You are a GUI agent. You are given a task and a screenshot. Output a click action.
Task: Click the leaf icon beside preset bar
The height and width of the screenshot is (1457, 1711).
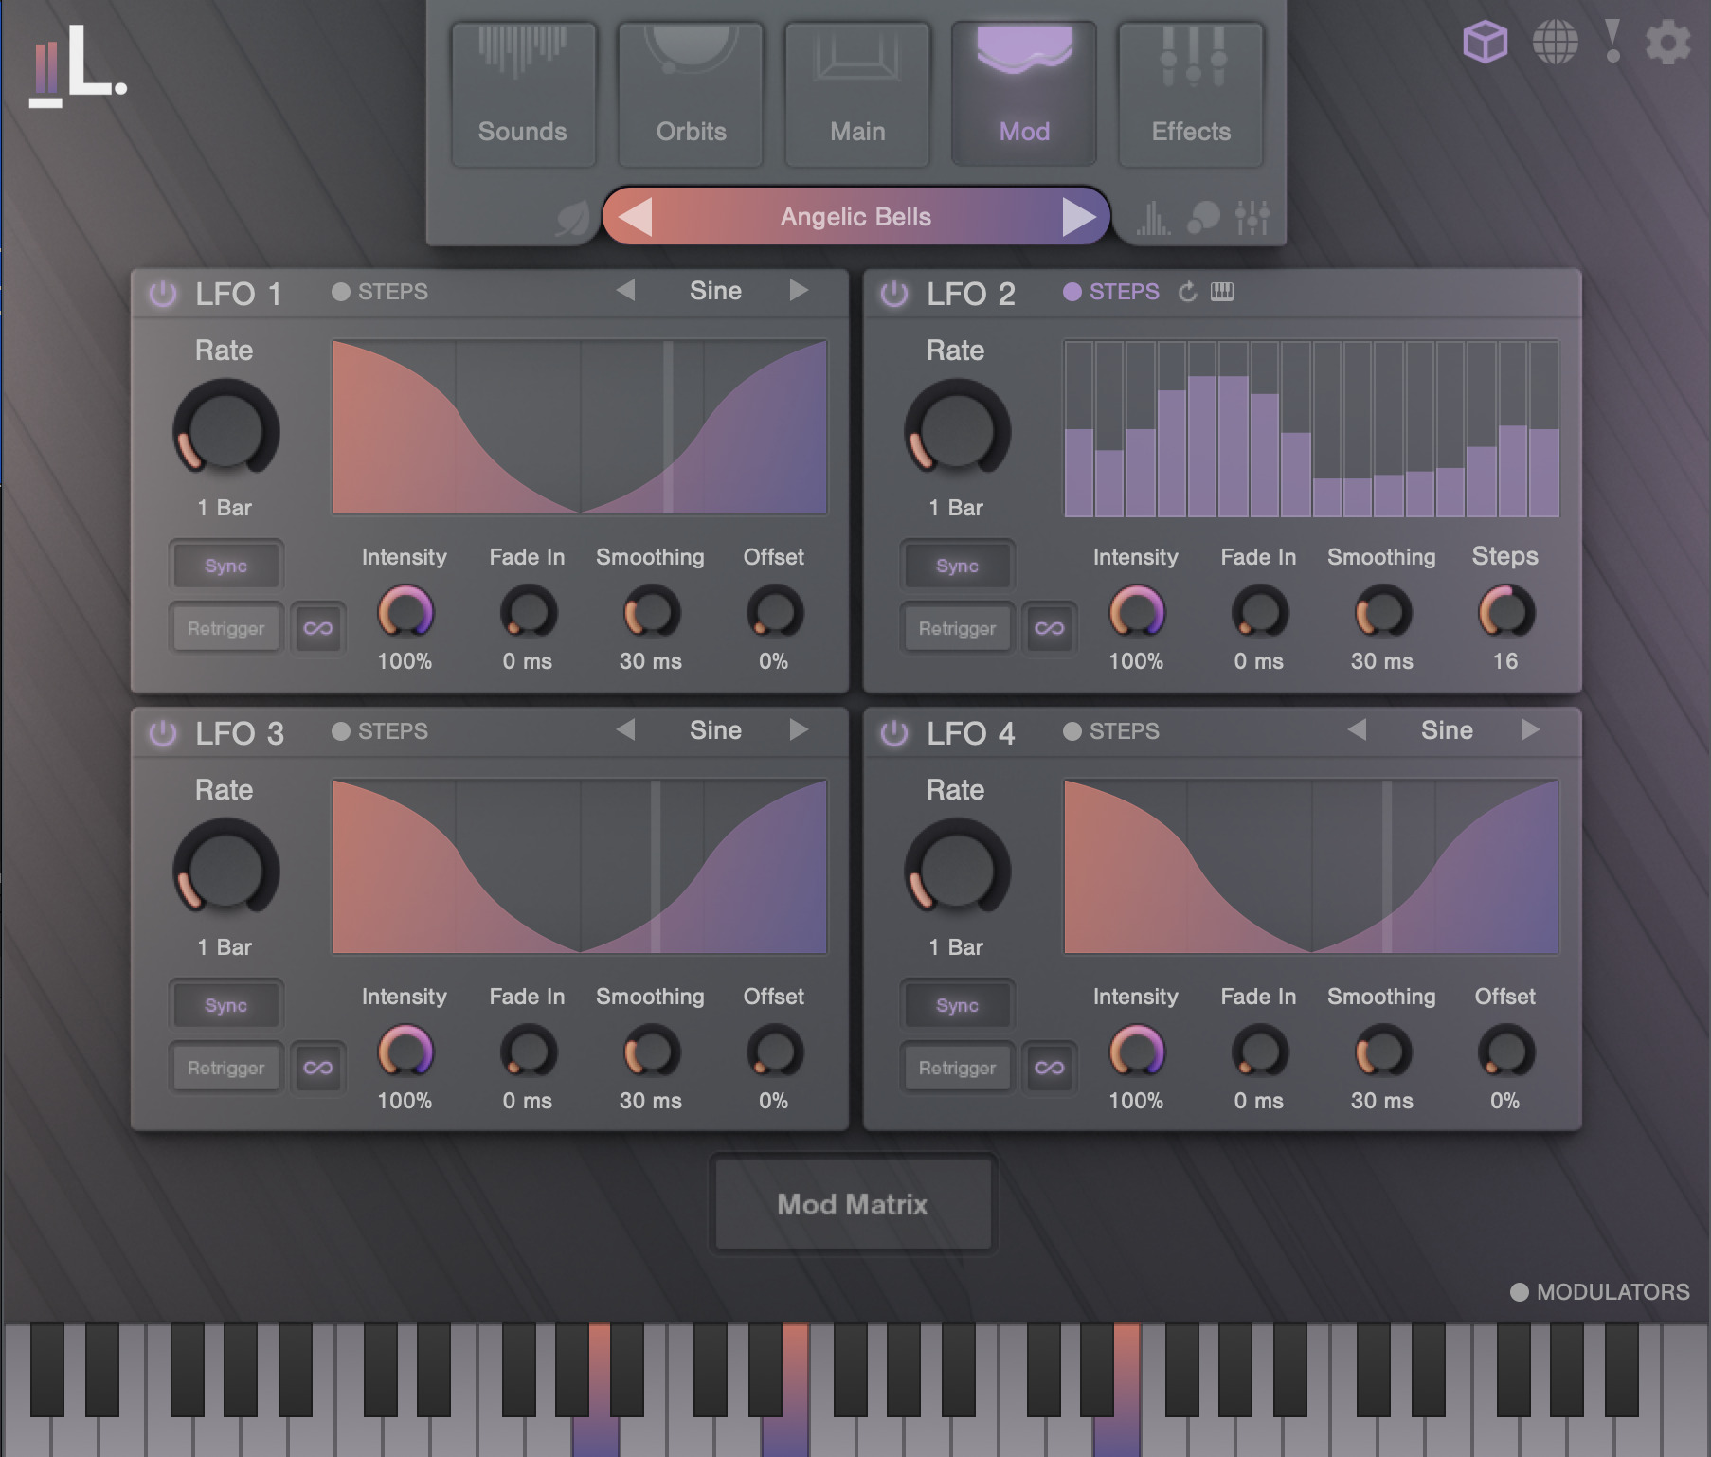click(572, 218)
